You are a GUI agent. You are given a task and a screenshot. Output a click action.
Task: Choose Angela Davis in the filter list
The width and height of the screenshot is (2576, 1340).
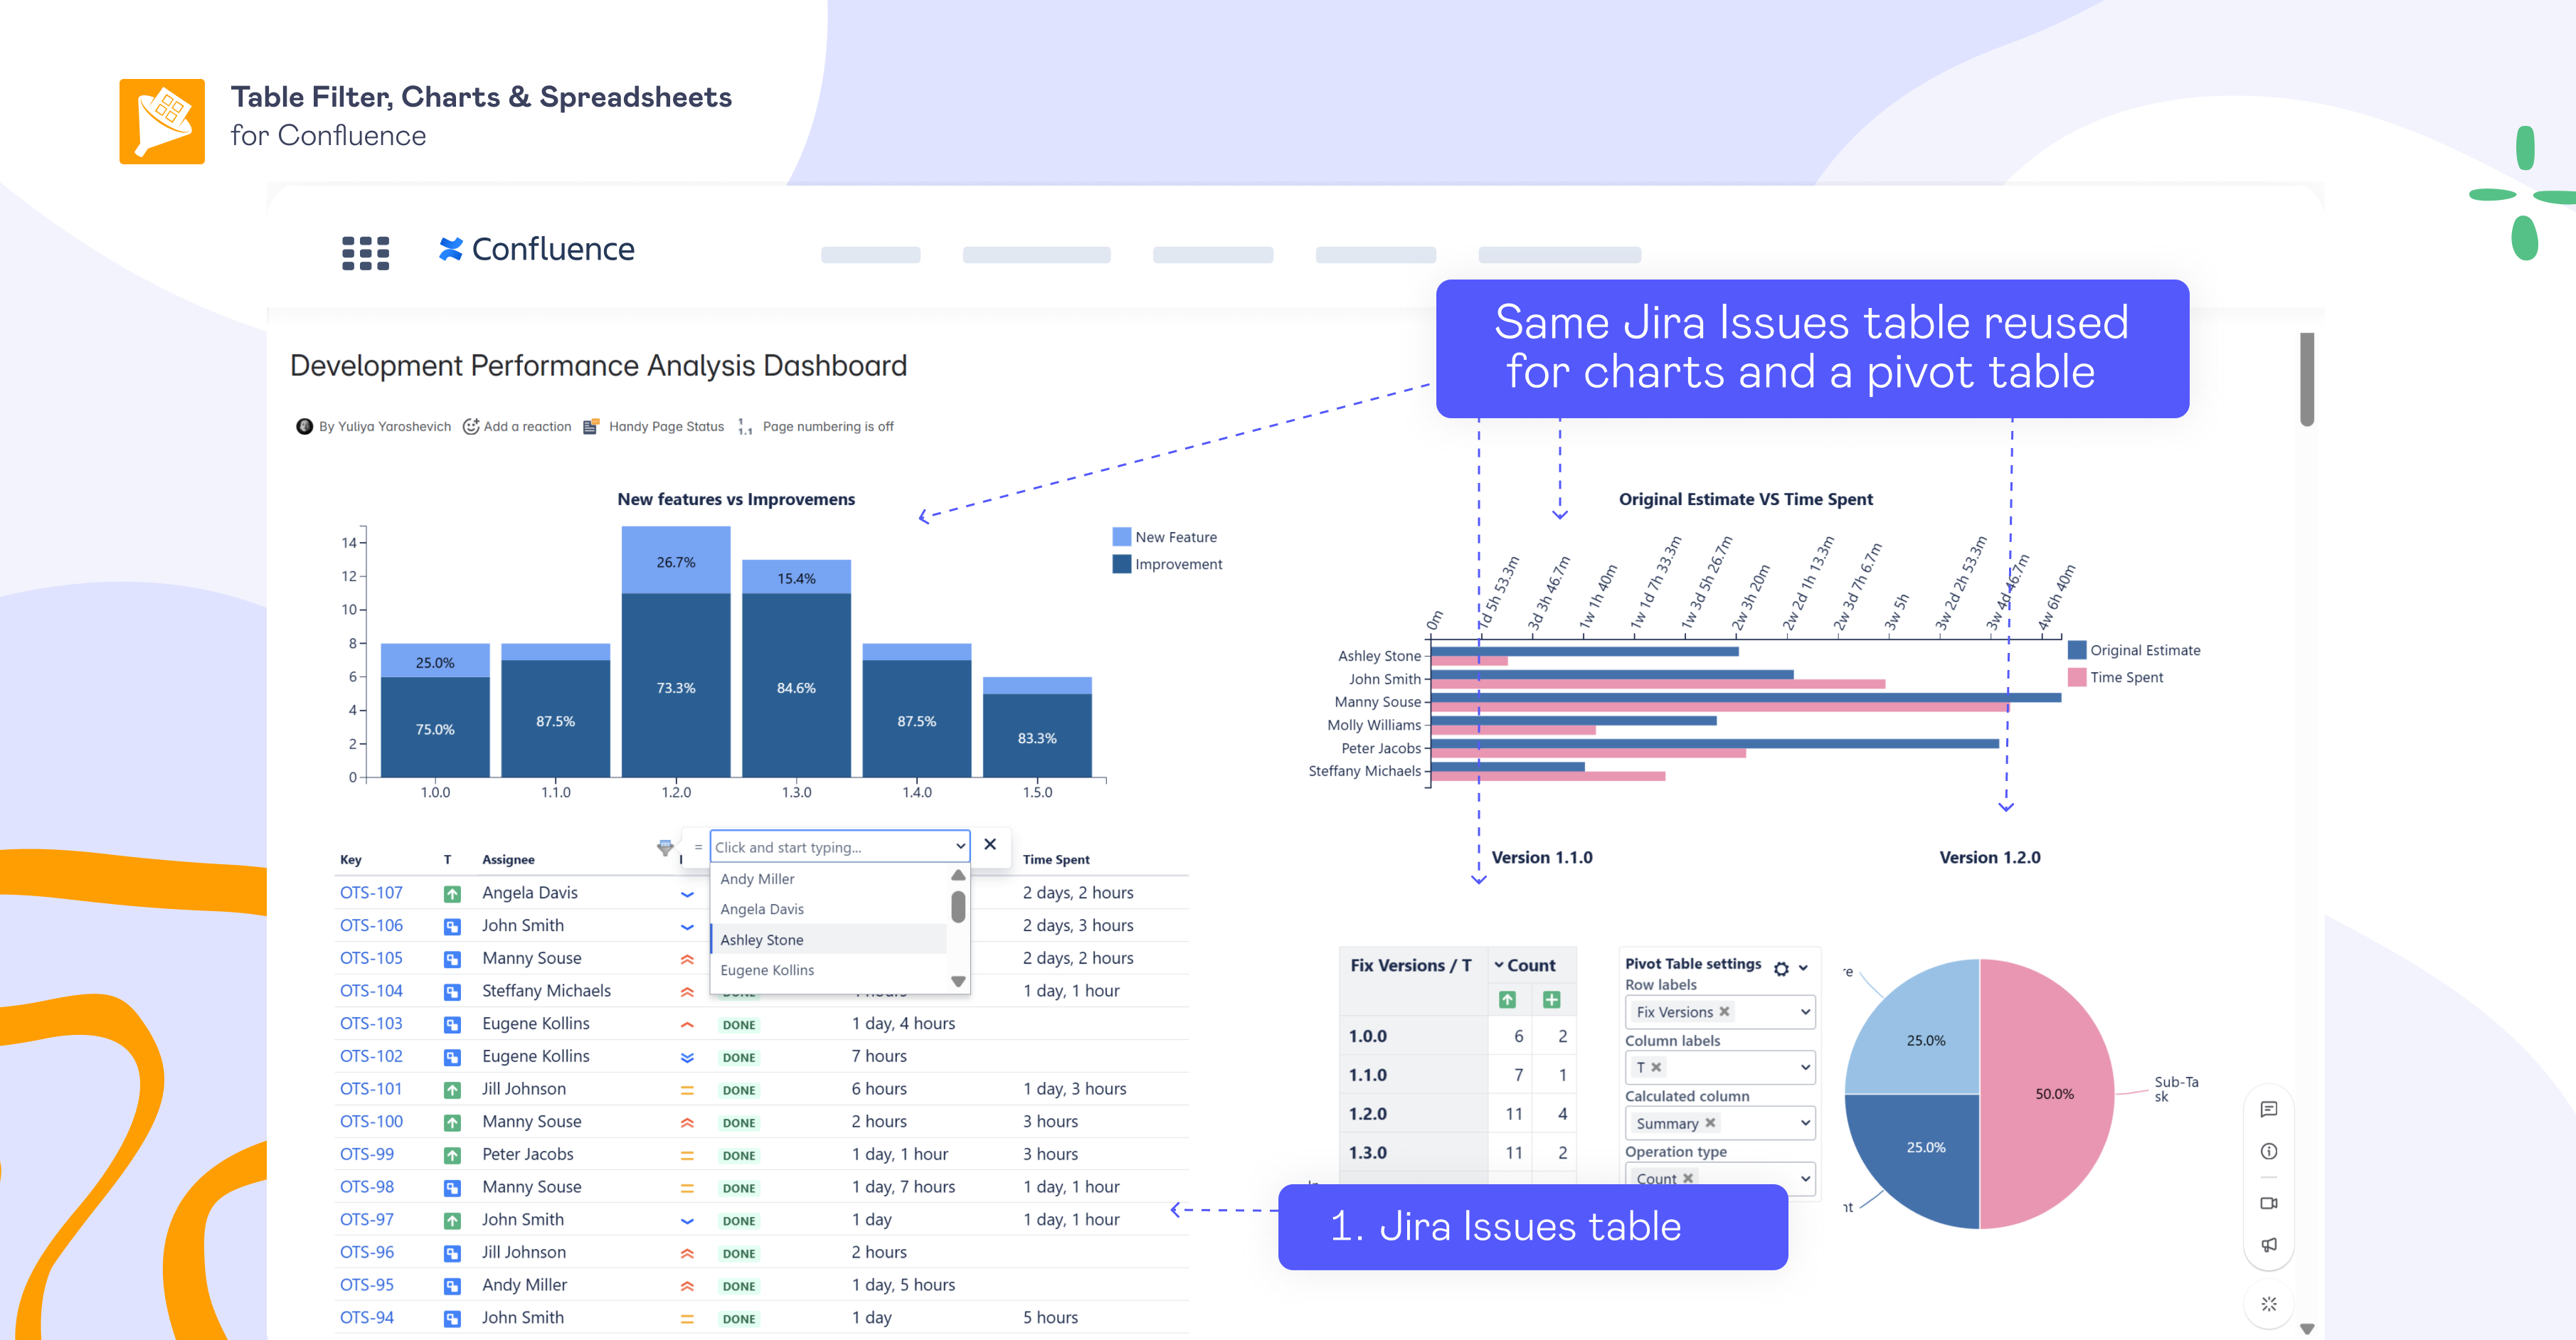[762, 909]
